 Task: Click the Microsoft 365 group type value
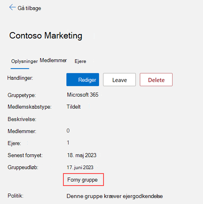[83, 95]
